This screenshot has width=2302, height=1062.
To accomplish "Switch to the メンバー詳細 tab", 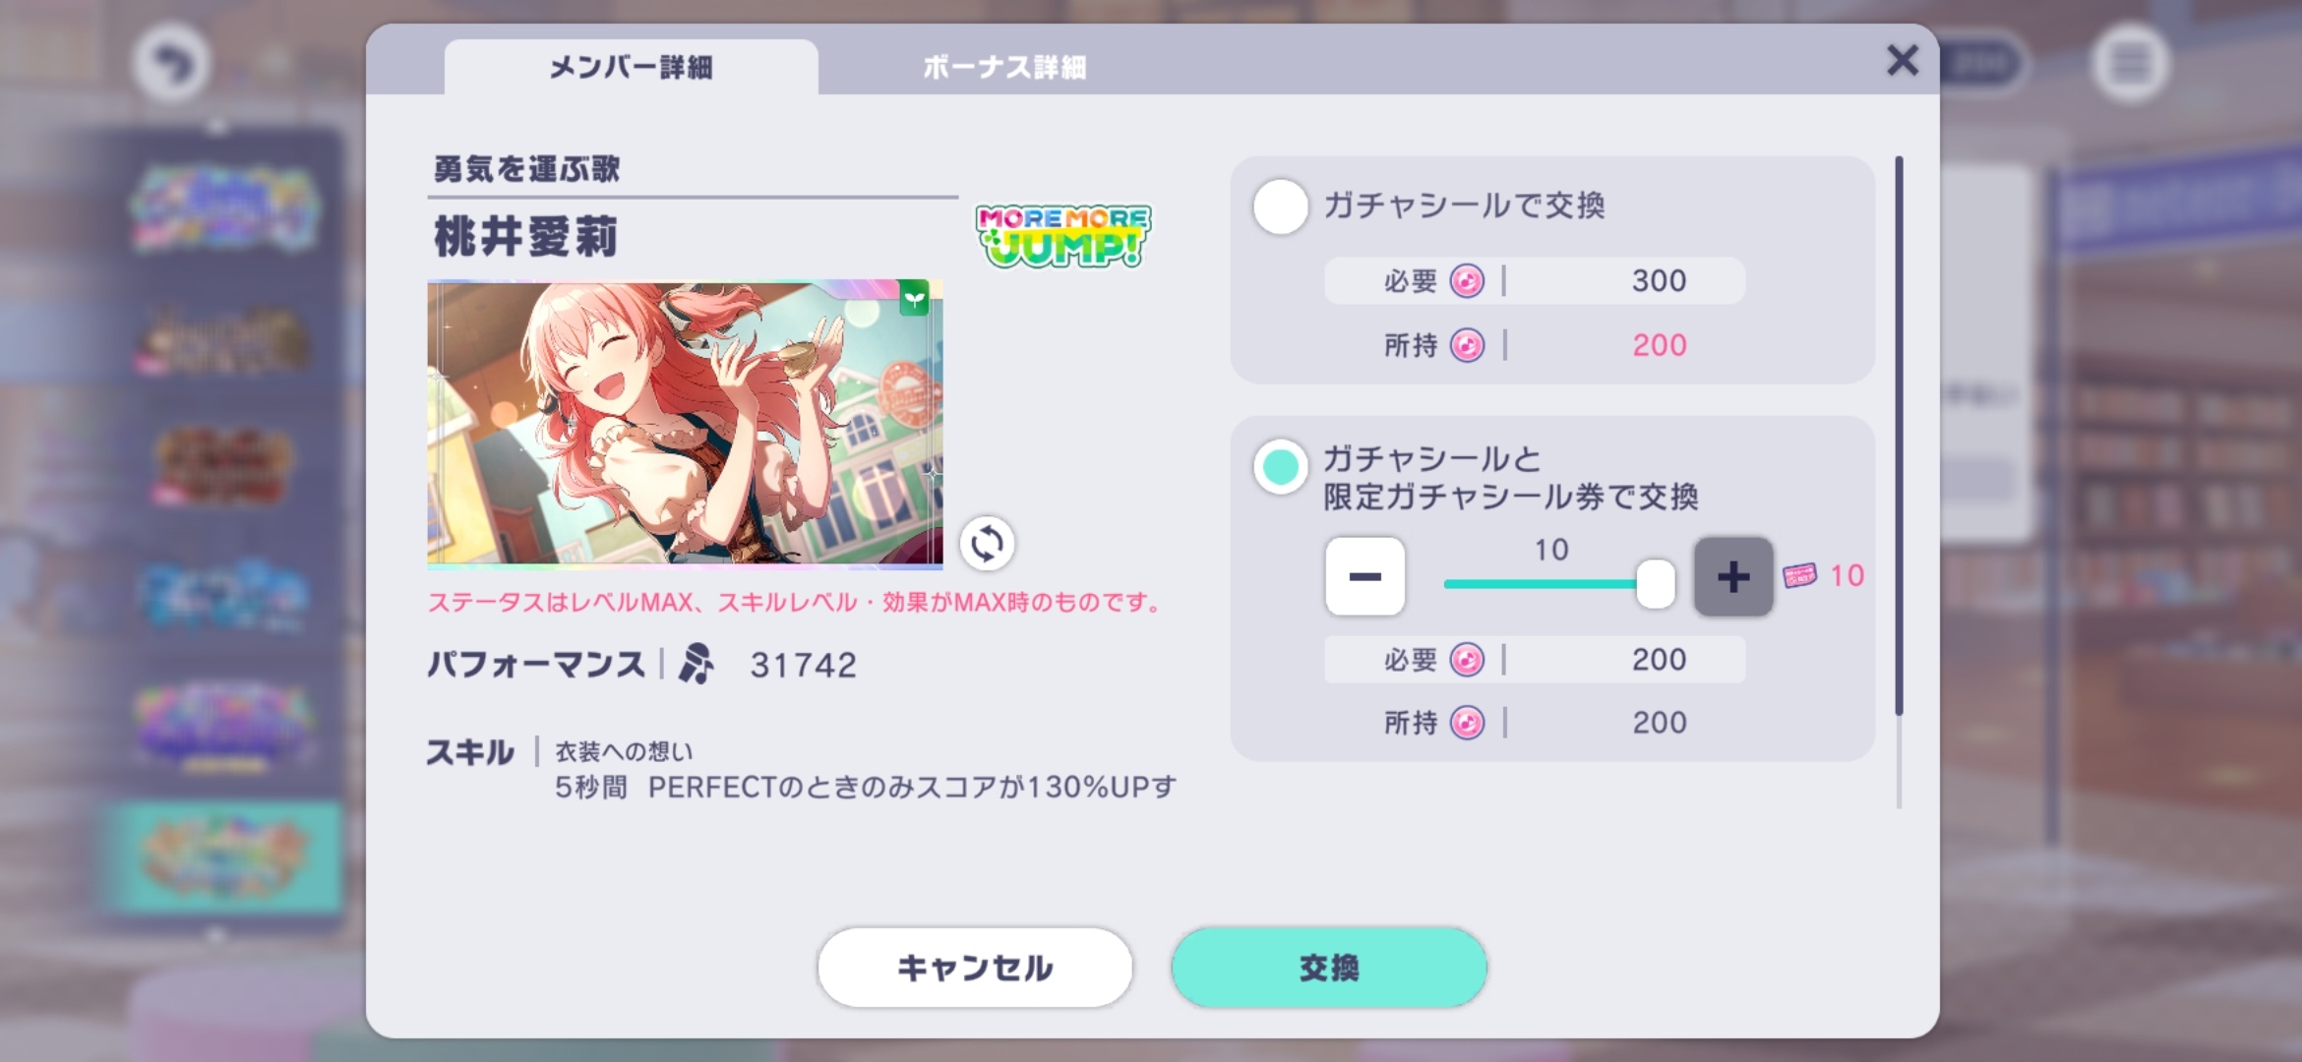I will tap(631, 67).
